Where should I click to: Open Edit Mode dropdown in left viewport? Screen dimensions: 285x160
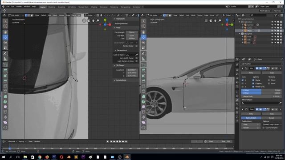click(x=15, y=15)
